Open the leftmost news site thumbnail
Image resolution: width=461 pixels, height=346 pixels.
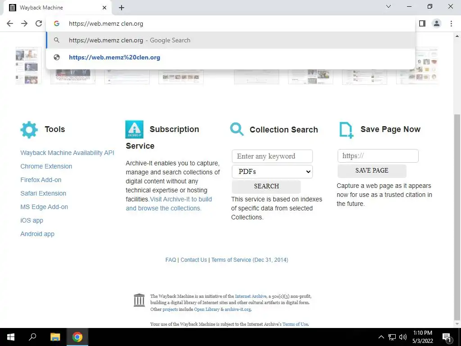[28, 66]
